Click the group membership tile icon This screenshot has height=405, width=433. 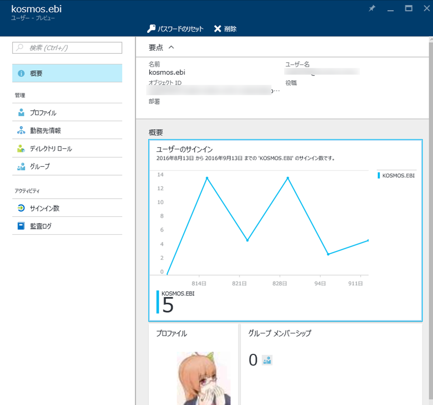tap(267, 360)
